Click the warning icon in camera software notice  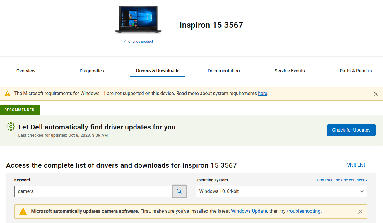pyautogui.click(x=23, y=211)
